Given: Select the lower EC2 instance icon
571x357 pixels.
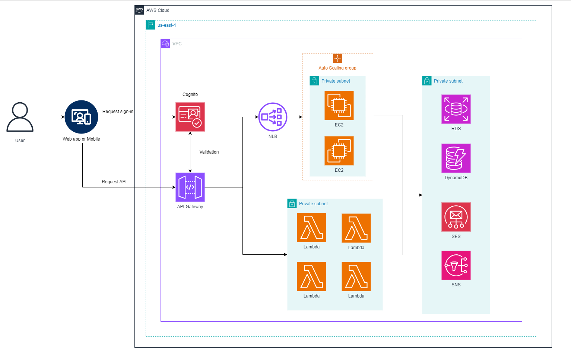Looking at the screenshot, I should 339,151.
